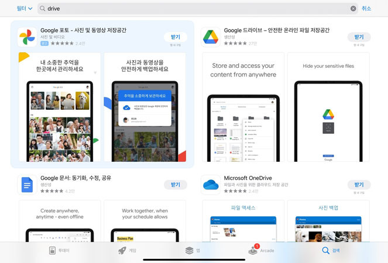Open the Google 드라이브 app icon
The height and width of the screenshot is (263, 388).
(211, 37)
